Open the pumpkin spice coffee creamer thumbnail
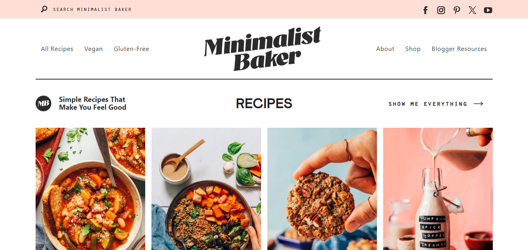Image resolution: width=528 pixels, height=250 pixels. (x=438, y=189)
